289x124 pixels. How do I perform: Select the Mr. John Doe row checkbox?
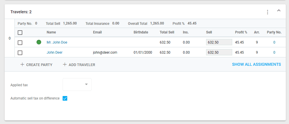point(20,43)
